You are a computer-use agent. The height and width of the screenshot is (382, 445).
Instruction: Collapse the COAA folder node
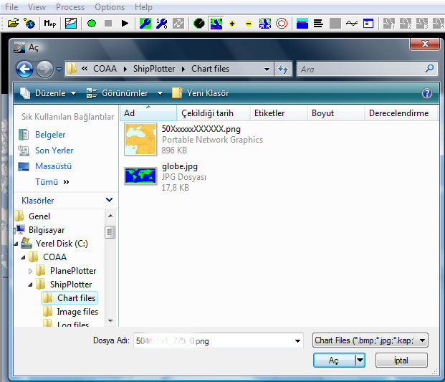click(23, 257)
